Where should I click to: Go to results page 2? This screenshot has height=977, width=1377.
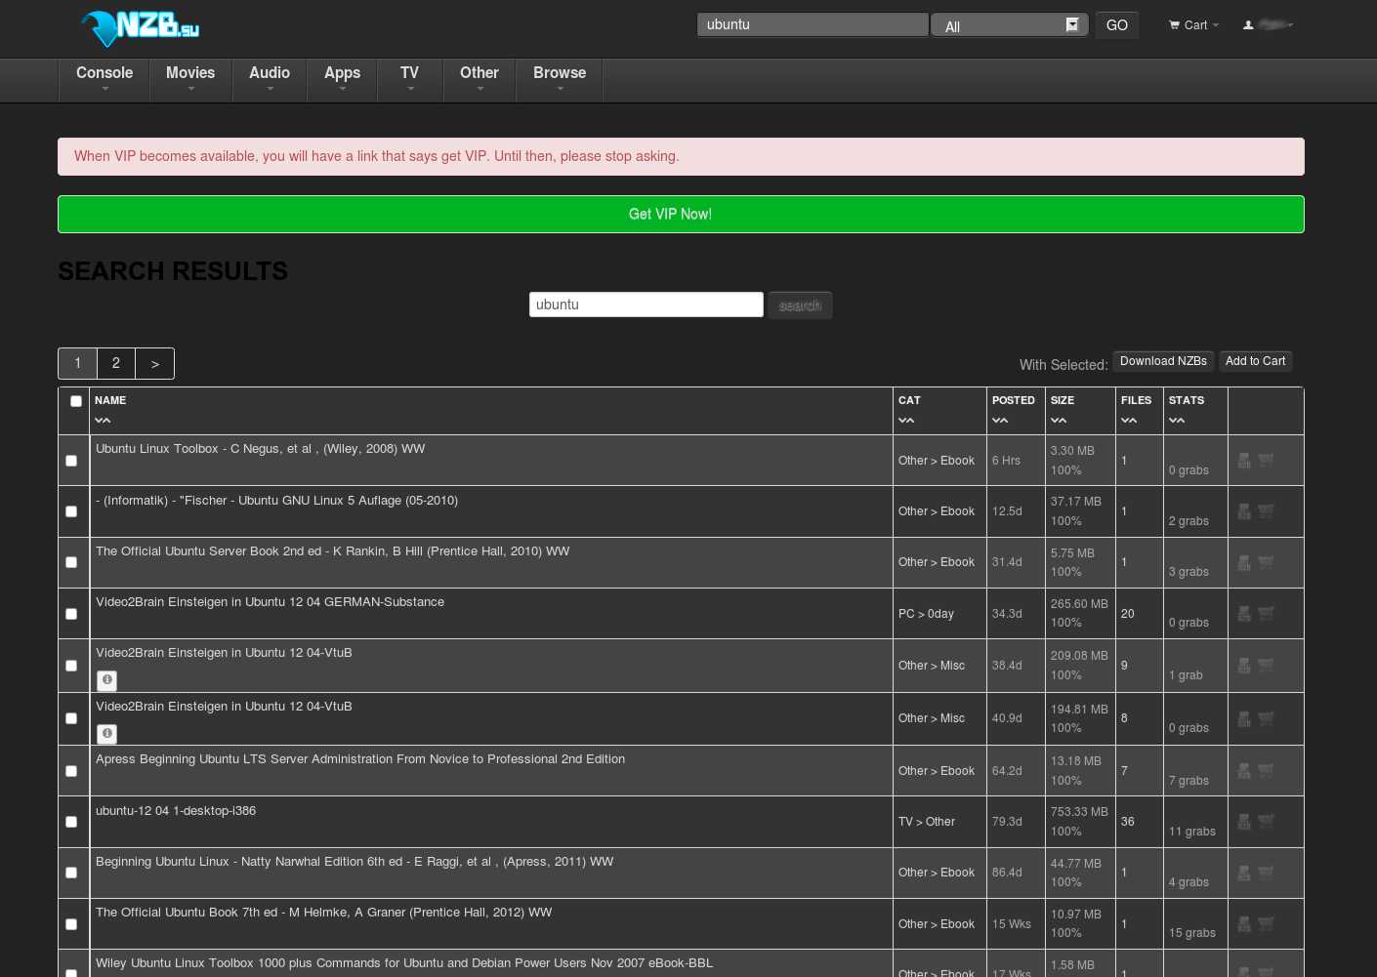pos(116,363)
